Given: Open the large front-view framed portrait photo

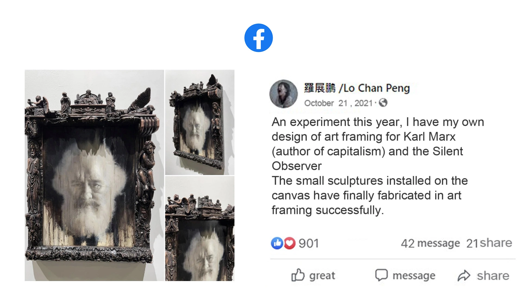Looking at the screenshot, I should 94,175.
